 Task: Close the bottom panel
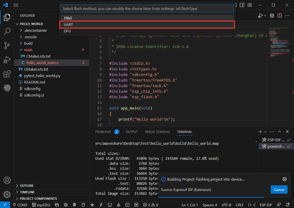tap(287, 132)
